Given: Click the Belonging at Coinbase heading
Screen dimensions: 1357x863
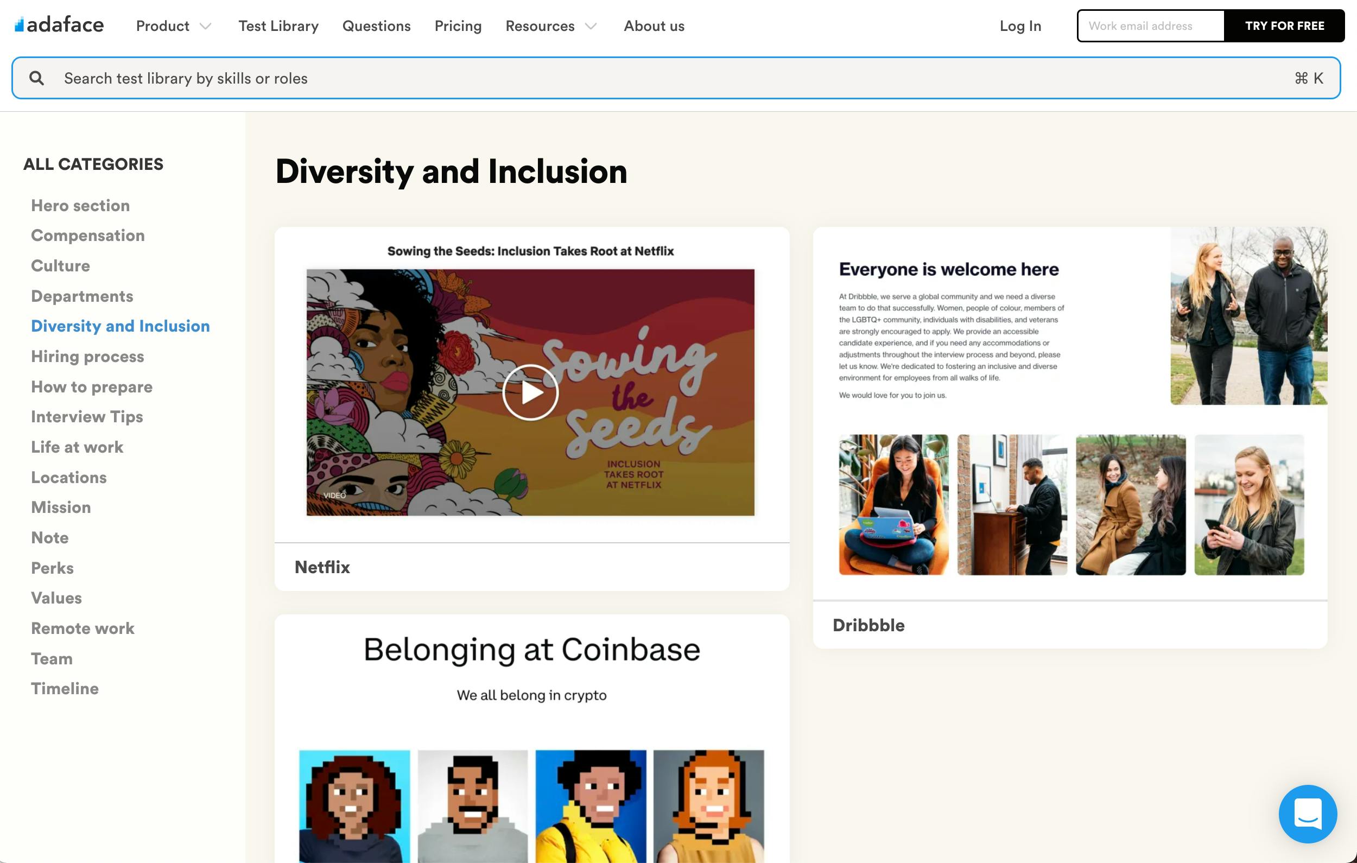Looking at the screenshot, I should click(x=531, y=649).
